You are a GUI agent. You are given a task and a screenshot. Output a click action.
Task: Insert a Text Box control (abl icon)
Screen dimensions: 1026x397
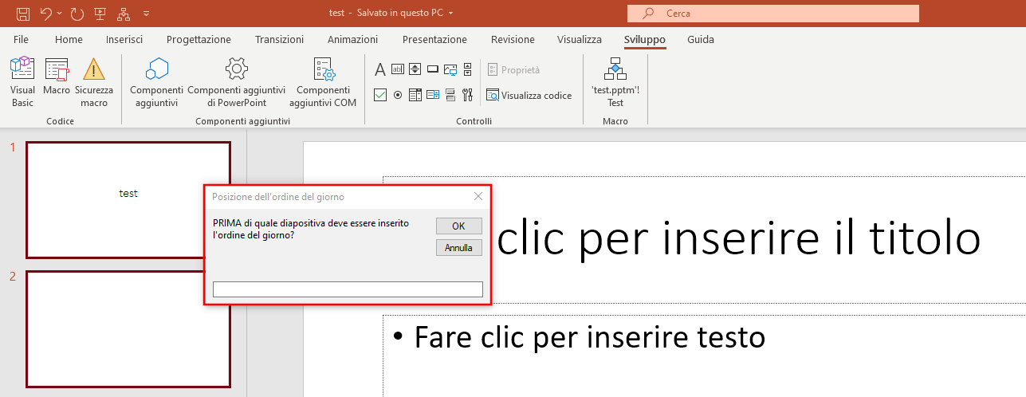point(398,69)
